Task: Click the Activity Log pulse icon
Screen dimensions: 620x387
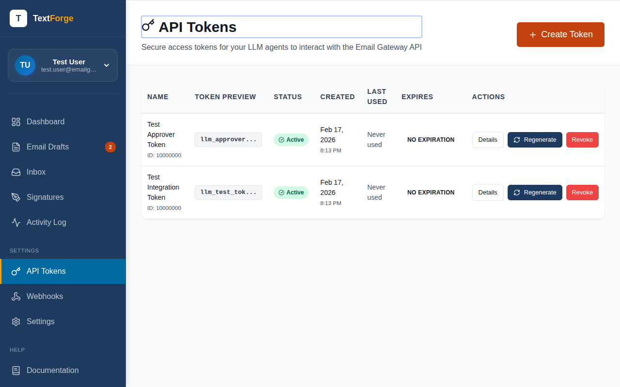Action: click(16, 223)
